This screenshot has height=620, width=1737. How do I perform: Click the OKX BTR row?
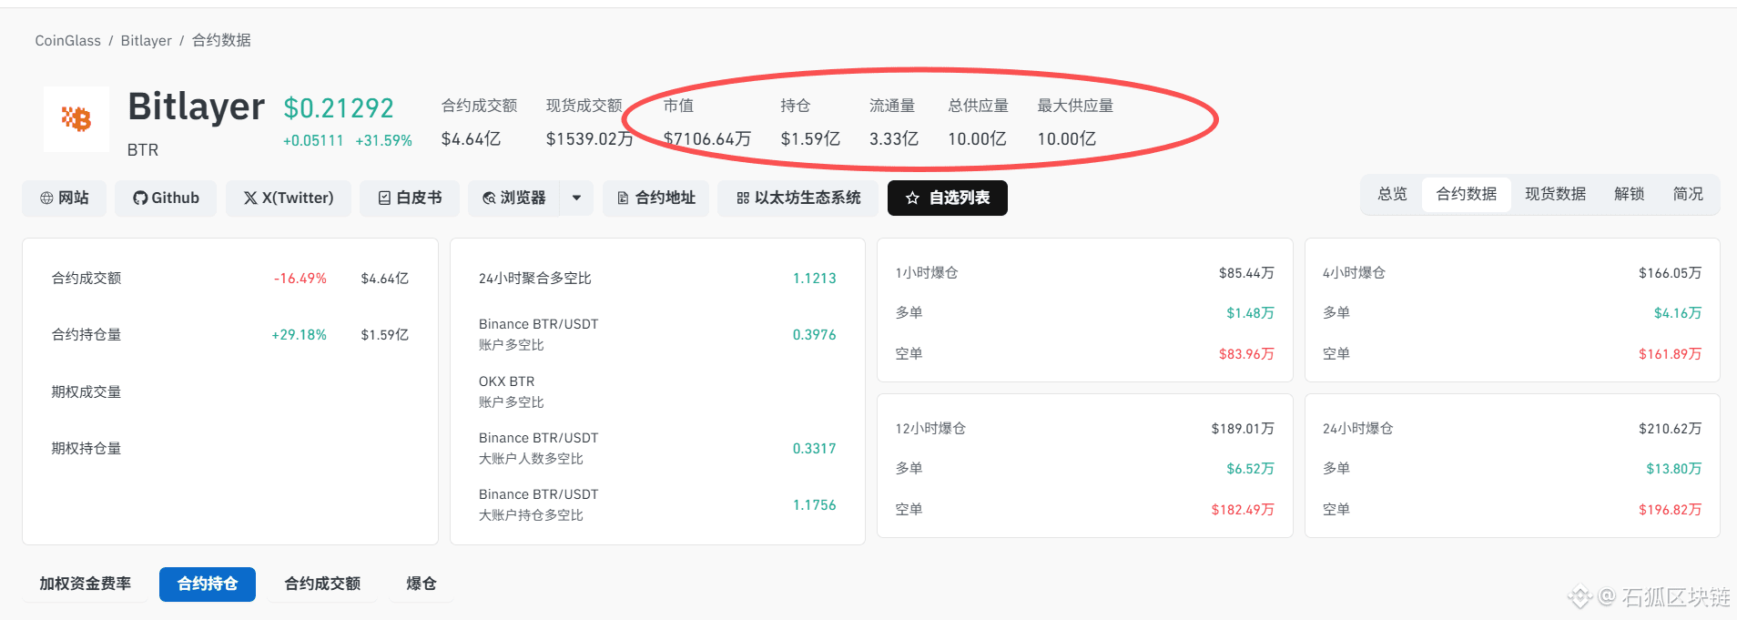coord(657,391)
